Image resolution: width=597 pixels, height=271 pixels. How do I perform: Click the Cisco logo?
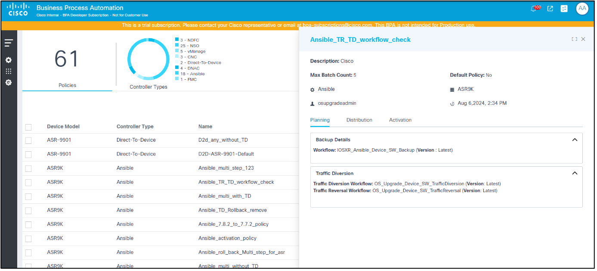(x=19, y=9)
